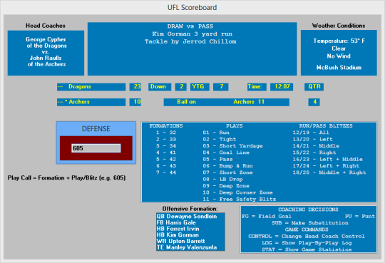
Task: Click the quarter value 4
Action: coord(314,102)
